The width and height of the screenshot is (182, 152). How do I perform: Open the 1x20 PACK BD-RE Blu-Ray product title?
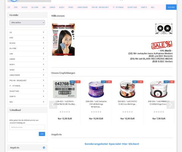coord(65,103)
